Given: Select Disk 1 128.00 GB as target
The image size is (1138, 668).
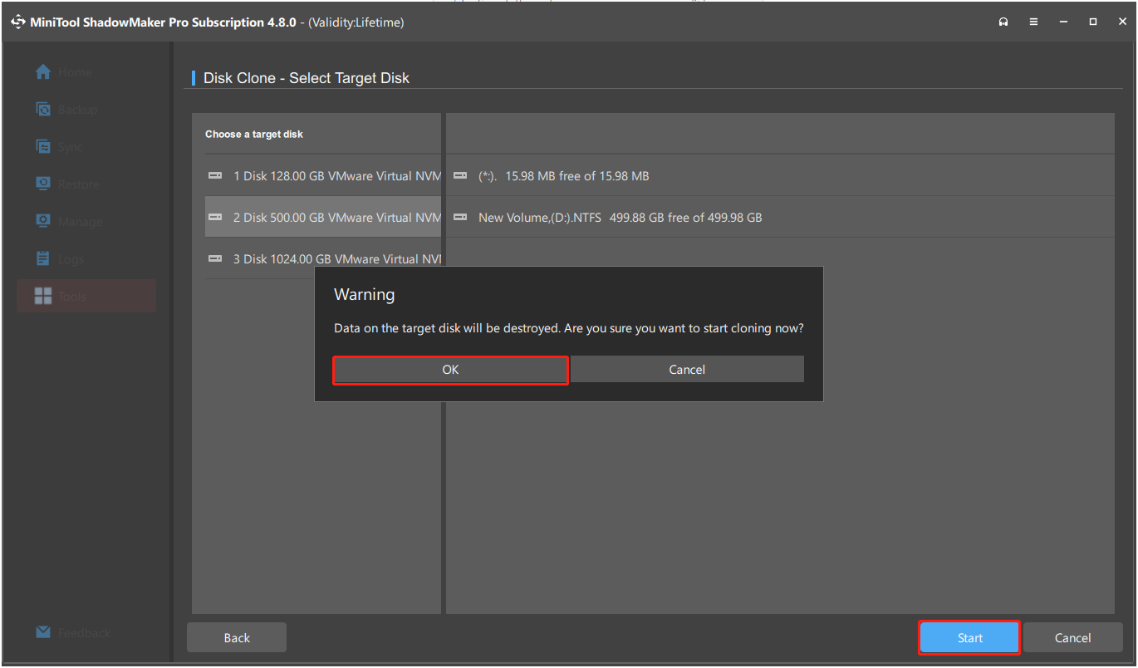Looking at the screenshot, I should click(324, 175).
